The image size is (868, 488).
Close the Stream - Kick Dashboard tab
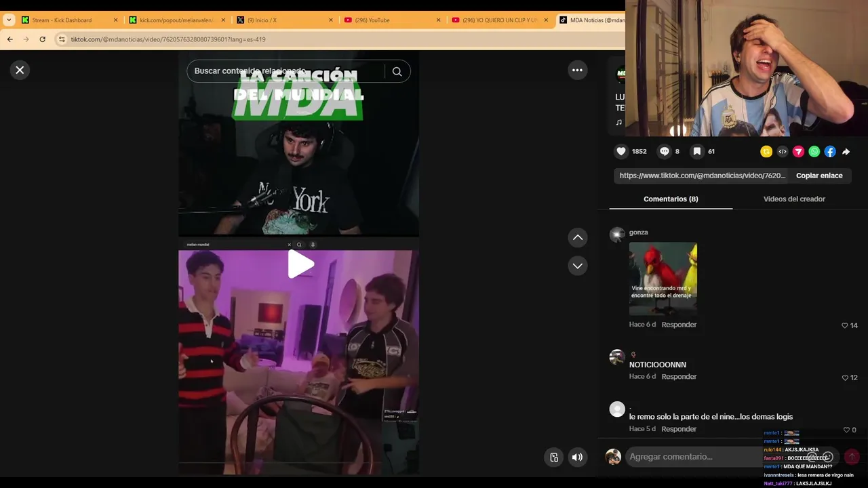click(115, 20)
